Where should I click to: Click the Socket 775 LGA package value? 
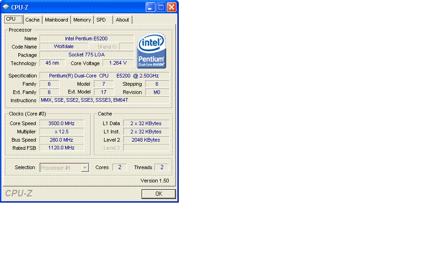tap(87, 55)
